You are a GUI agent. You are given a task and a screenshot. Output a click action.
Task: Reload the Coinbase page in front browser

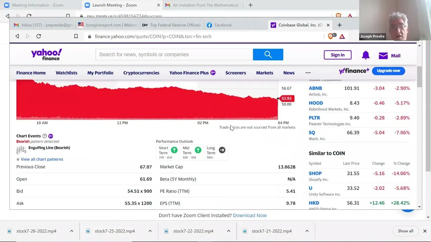point(39,36)
